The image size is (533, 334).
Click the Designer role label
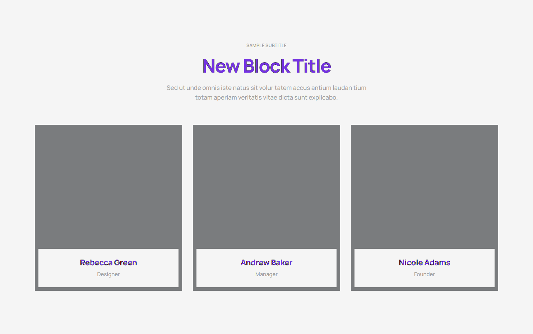[108, 274]
